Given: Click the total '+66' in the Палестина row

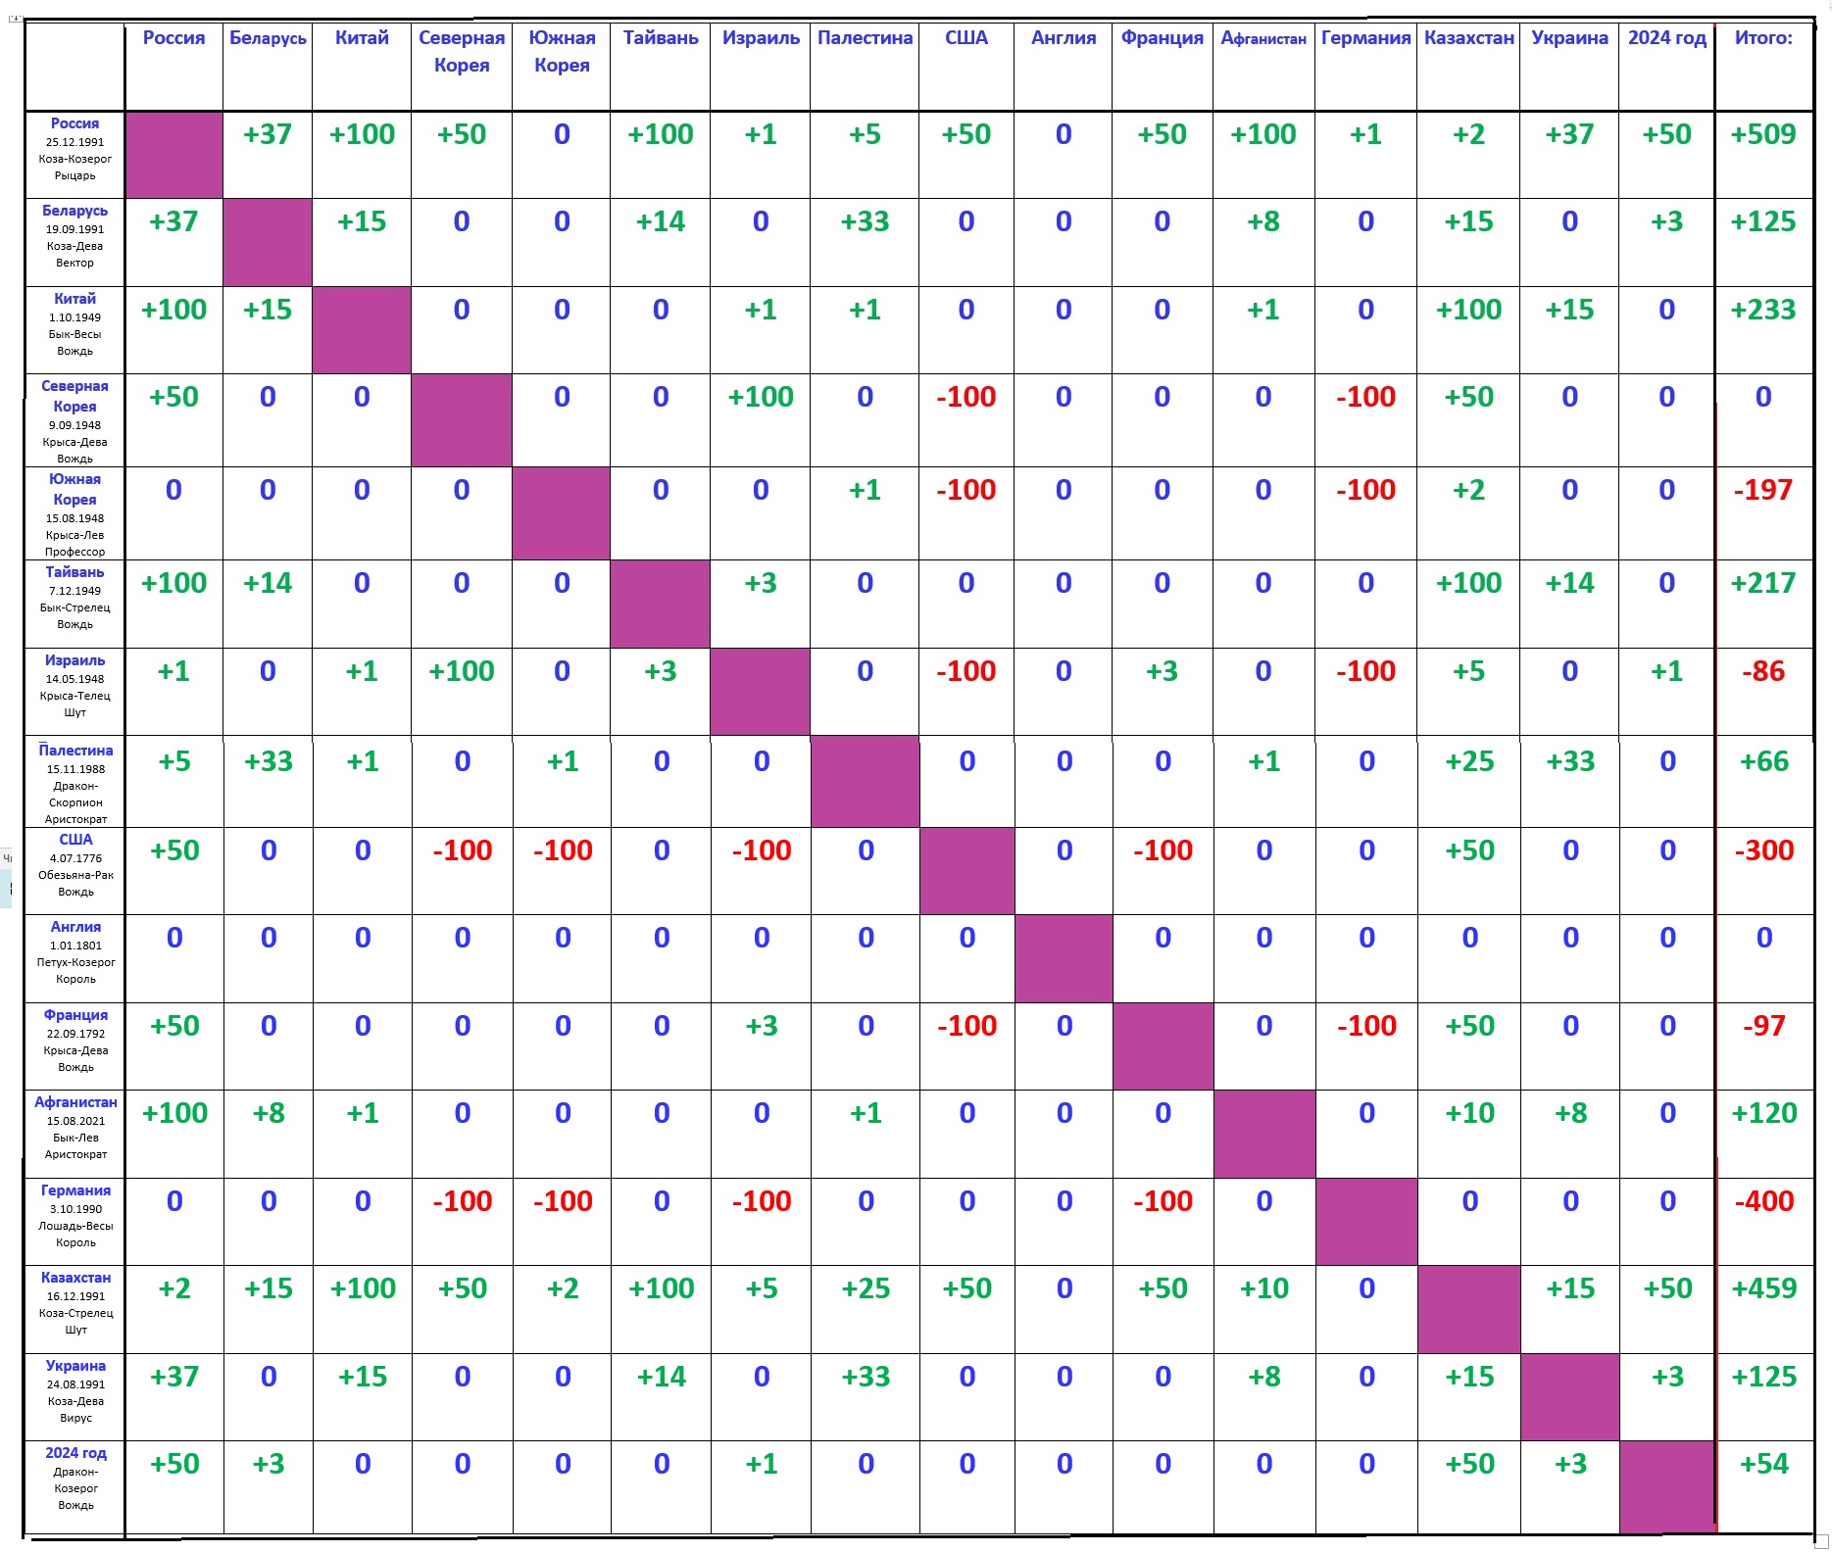Looking at the screenshot, I should coord(1764,761).
